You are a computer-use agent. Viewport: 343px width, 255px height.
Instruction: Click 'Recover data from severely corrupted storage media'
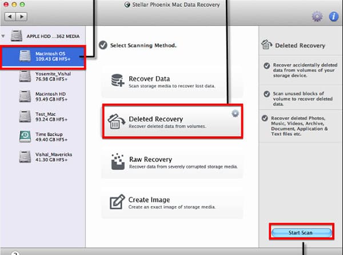(184, 167)
